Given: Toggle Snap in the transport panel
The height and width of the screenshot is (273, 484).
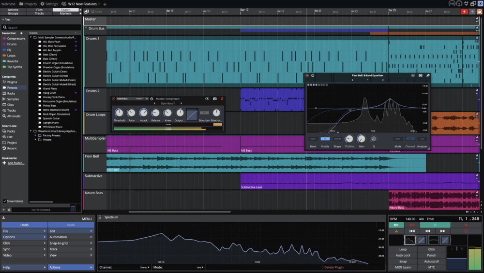Looking at the screenshot, I should (403, 261).
